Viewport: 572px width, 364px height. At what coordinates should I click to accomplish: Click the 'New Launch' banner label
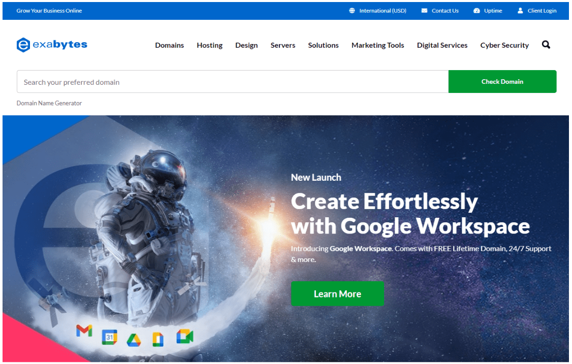[x=316, y=177]
